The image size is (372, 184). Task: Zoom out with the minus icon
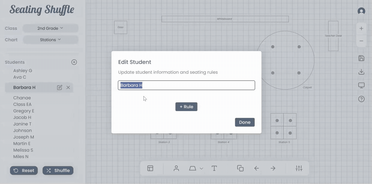point(361,41)
